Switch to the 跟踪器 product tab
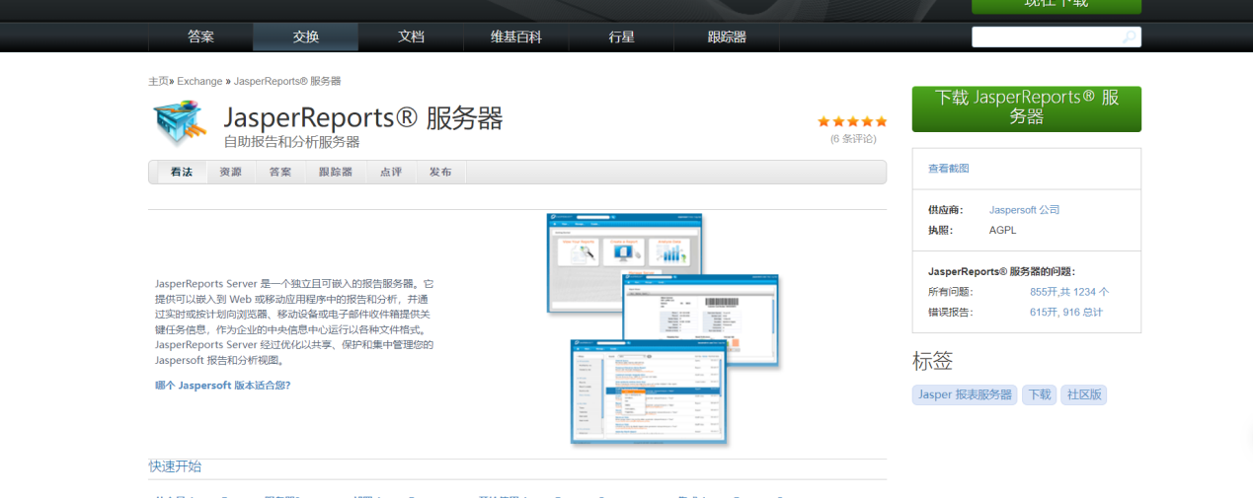Screen dimensions: 1253x498 [x=336, y=172]
